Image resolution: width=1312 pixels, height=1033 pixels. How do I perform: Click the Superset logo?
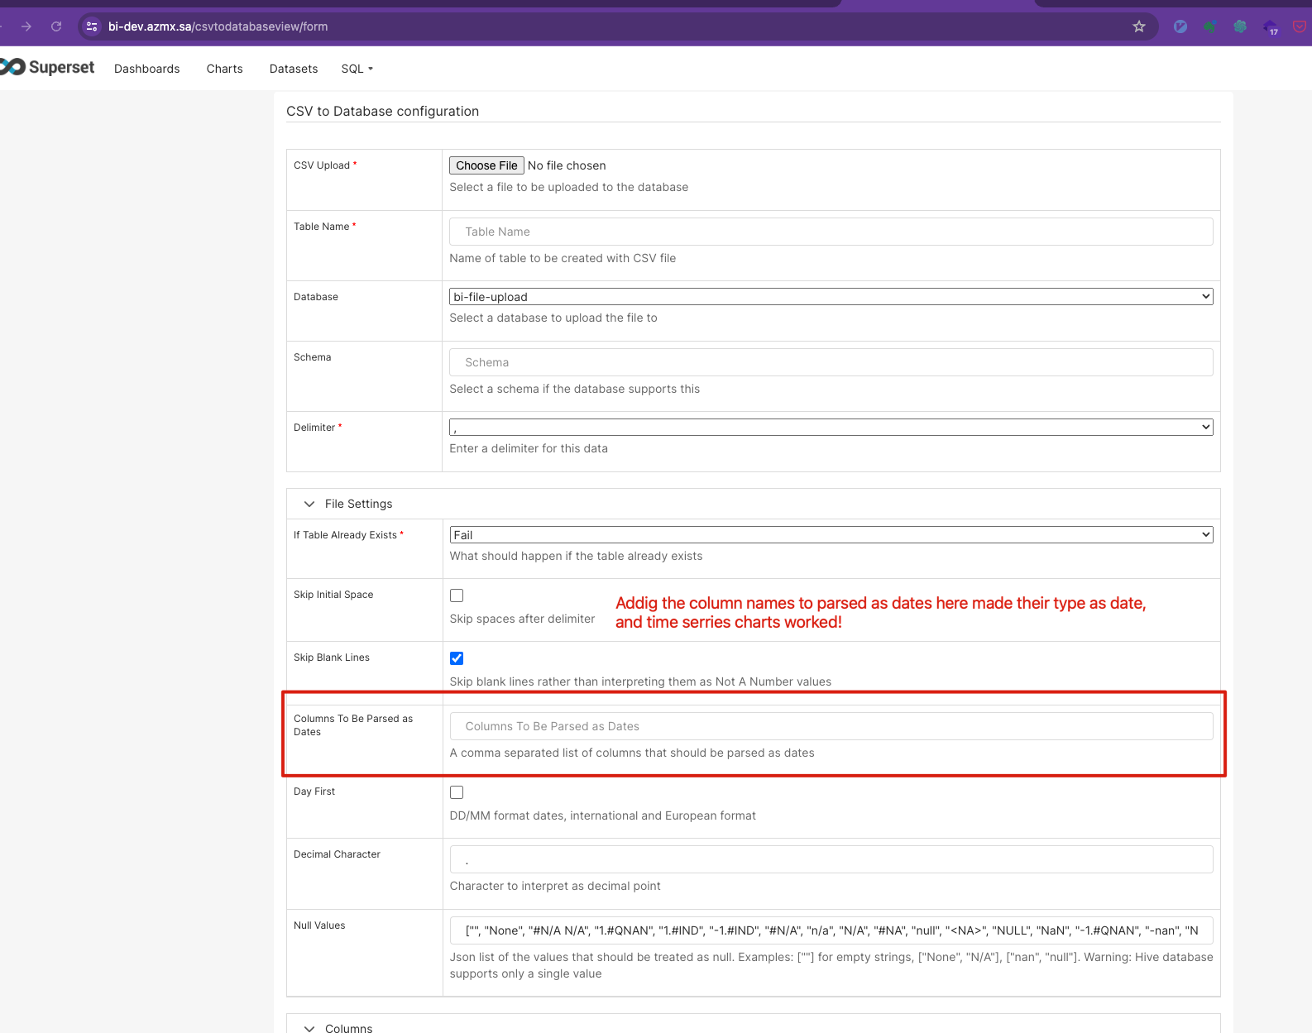click(48, 67)
